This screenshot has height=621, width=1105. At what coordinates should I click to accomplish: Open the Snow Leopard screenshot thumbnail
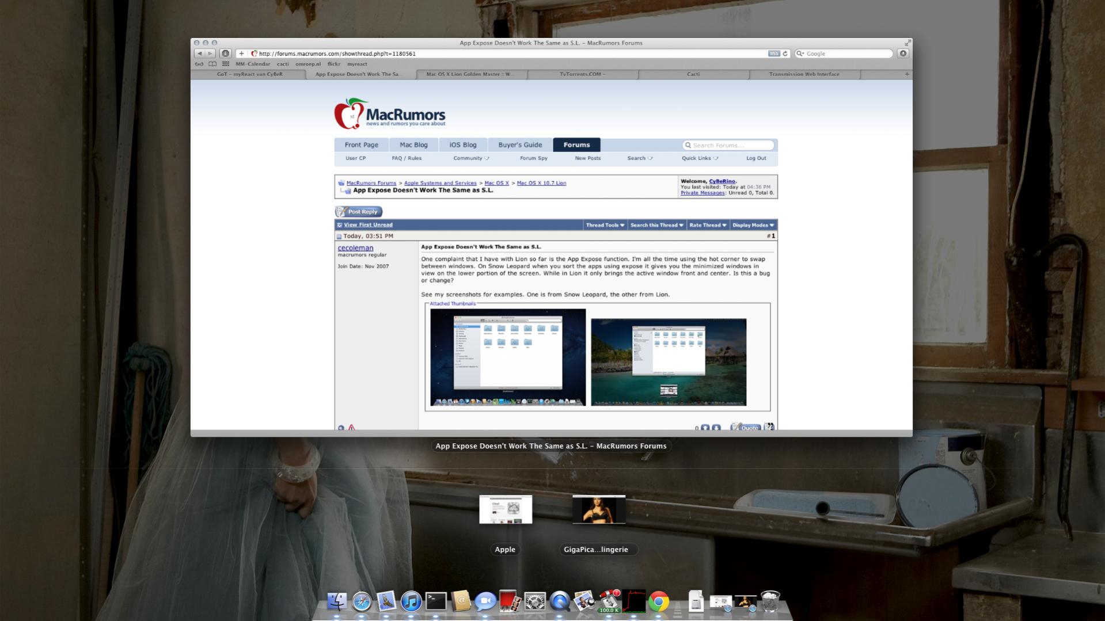(x=508, y=357)
